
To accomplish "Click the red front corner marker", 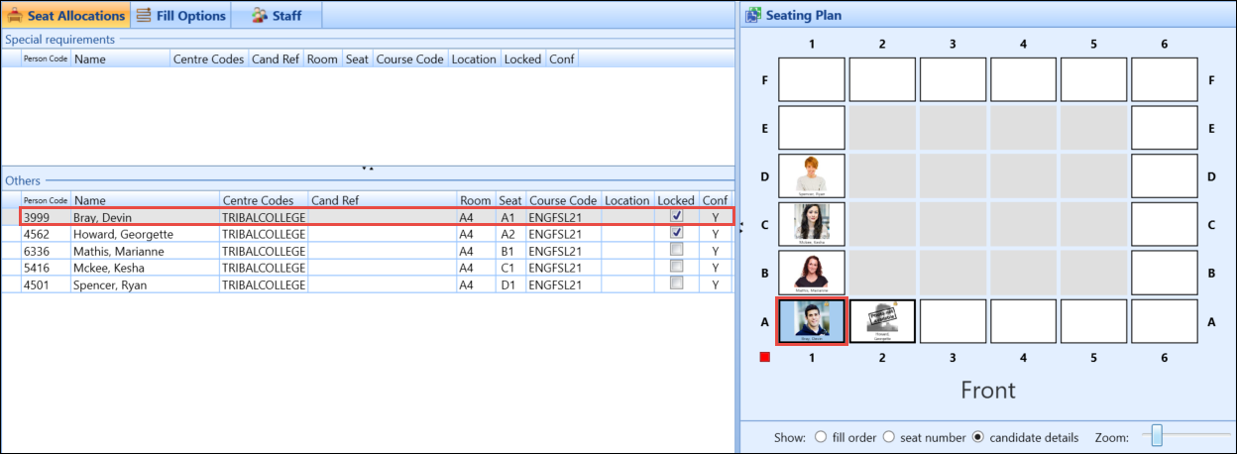I will pyautogui.click(x=765, y=357).
